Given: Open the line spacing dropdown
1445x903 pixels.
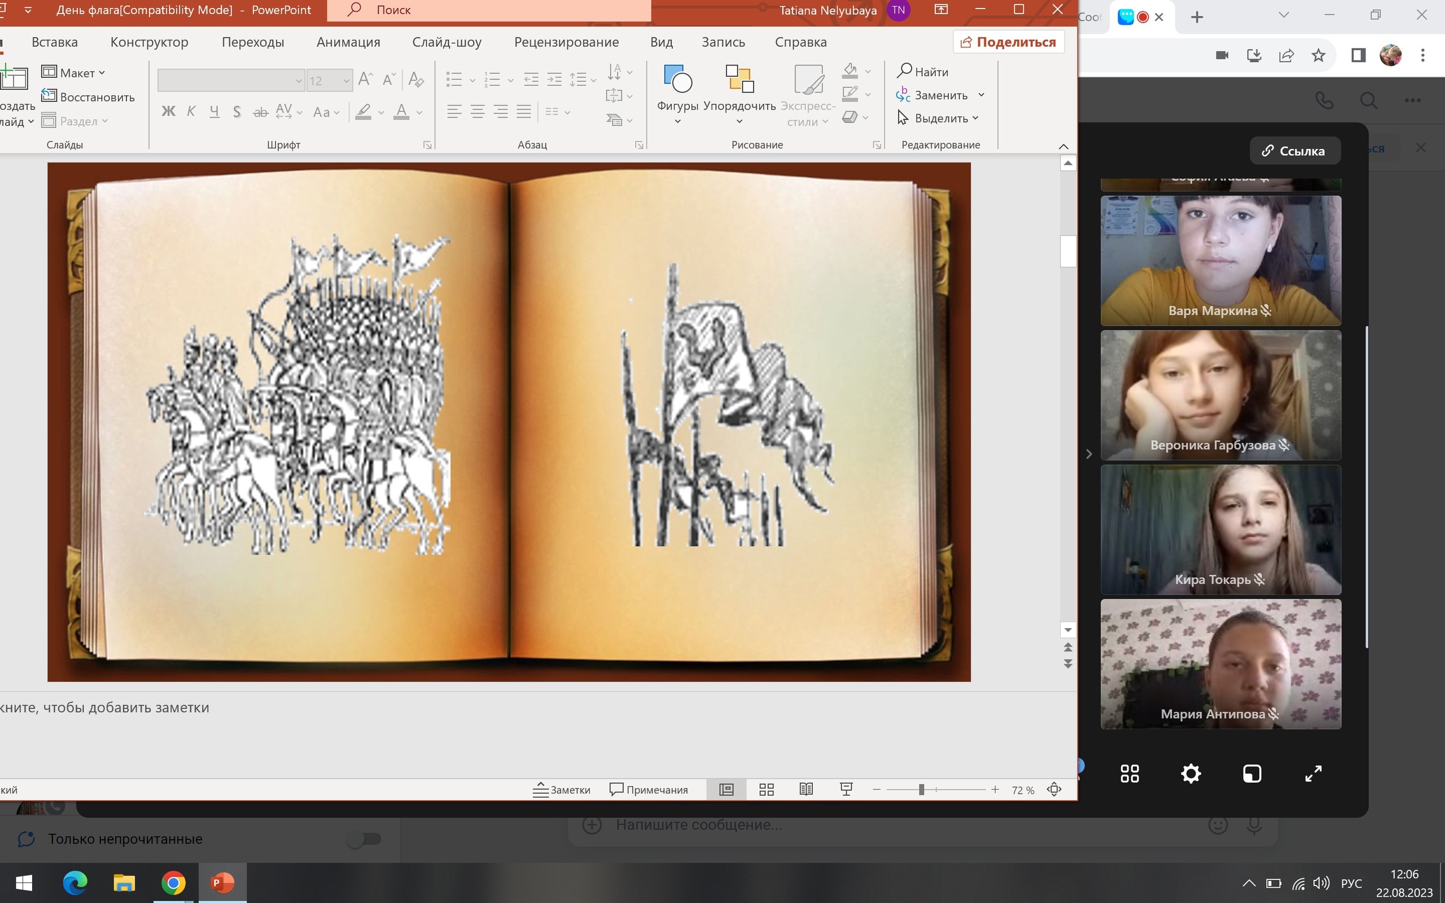Looking at the screenshot, I should tap(583, 80).
